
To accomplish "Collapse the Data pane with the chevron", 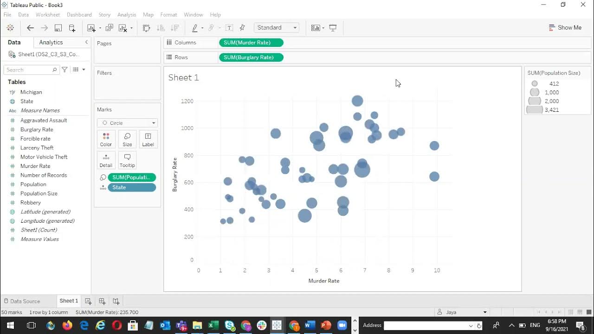I will point(86,42).
